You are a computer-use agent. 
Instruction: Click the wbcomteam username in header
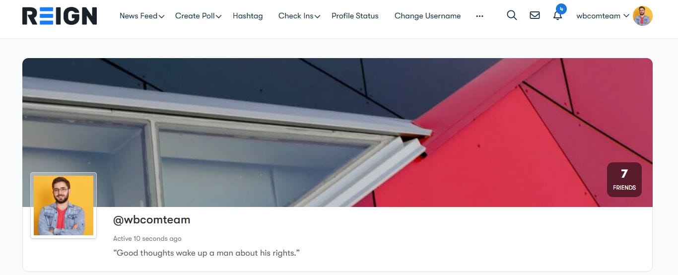(598, 16)
